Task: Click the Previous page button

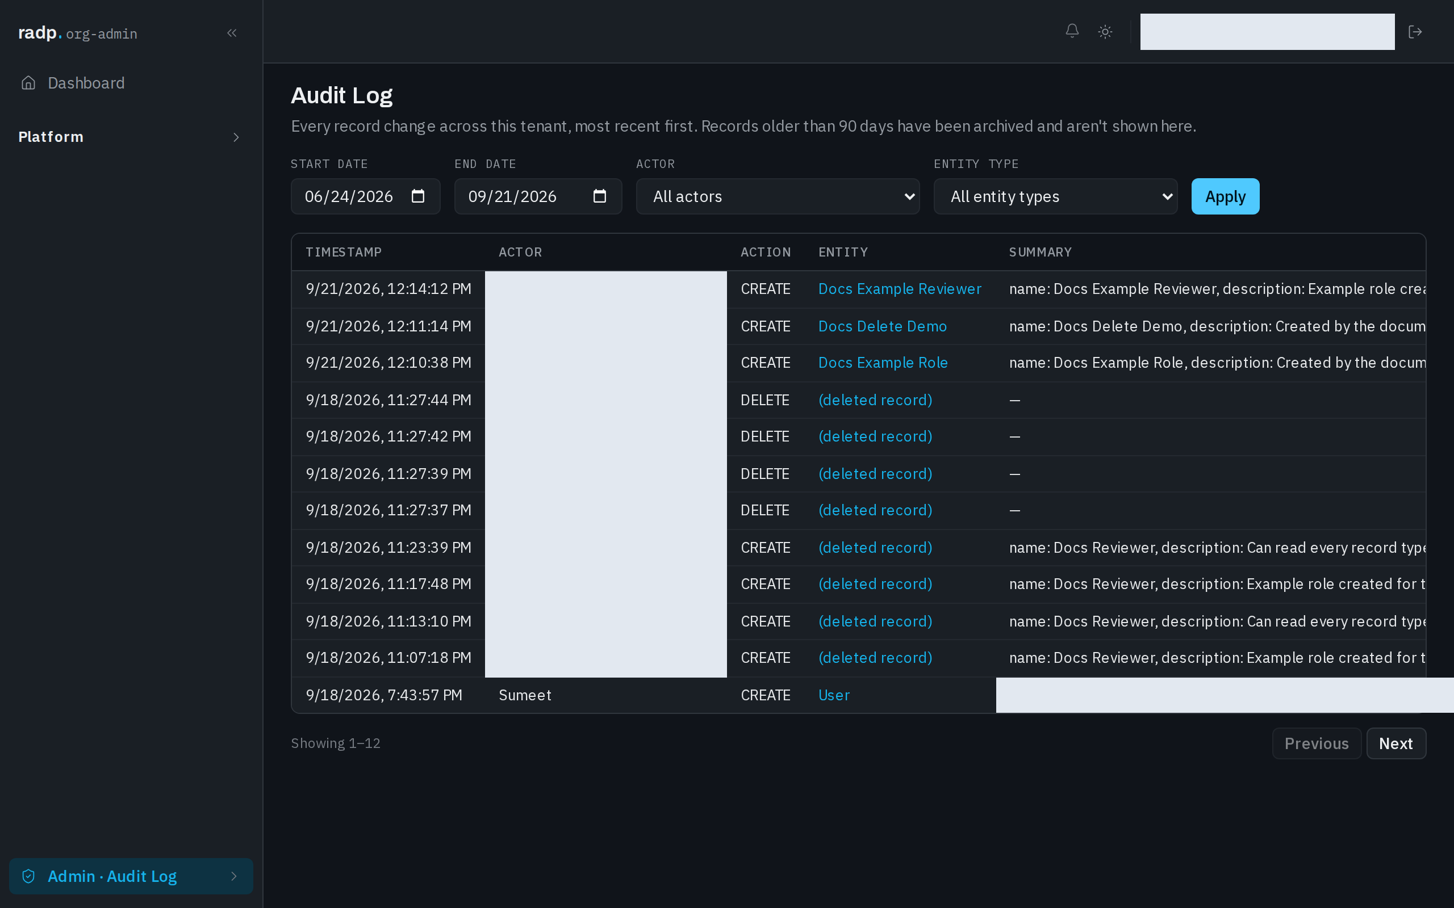Action: point(1317,743)
